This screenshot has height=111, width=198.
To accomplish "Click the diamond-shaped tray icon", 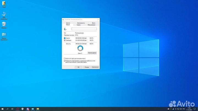I will (x=176, y=109).
